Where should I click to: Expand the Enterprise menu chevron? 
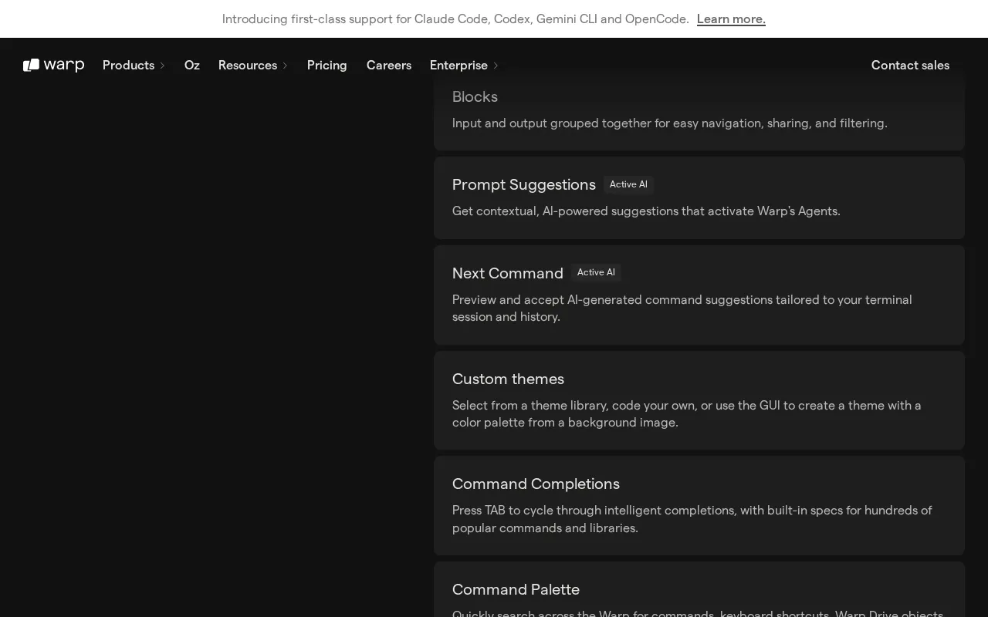coord(496,66)
